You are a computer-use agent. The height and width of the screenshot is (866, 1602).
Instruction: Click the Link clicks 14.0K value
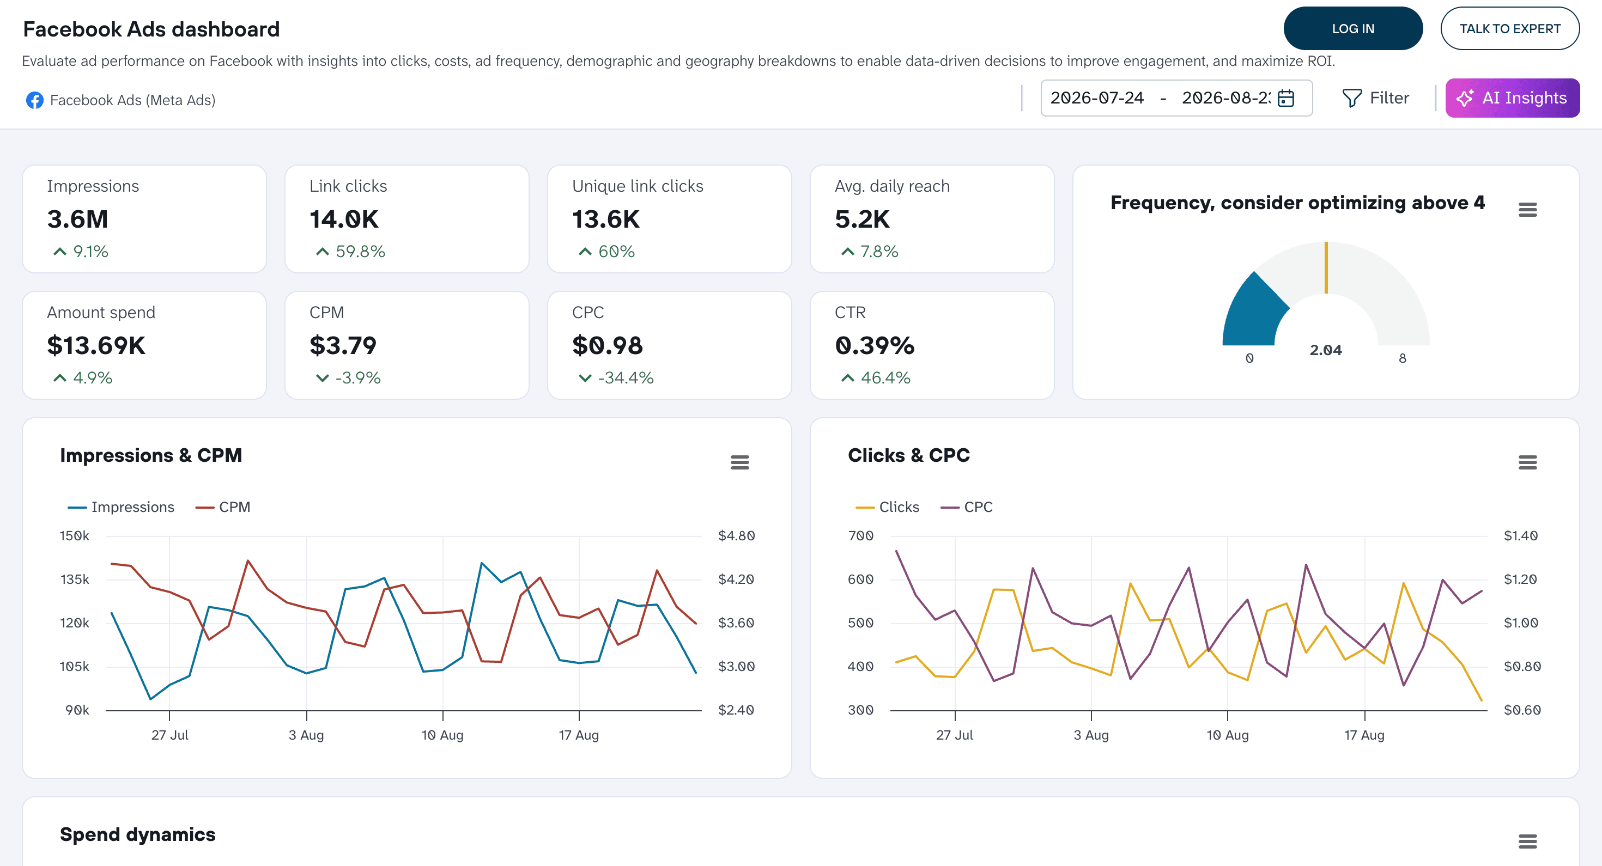click(344, 219)
